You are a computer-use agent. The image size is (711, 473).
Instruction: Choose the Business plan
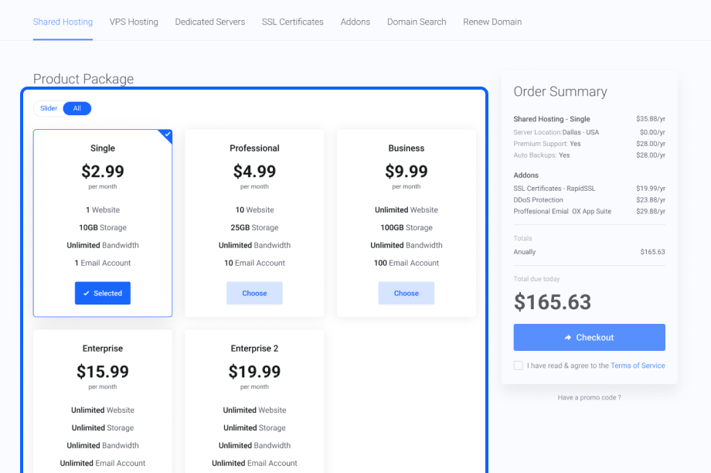407,293
